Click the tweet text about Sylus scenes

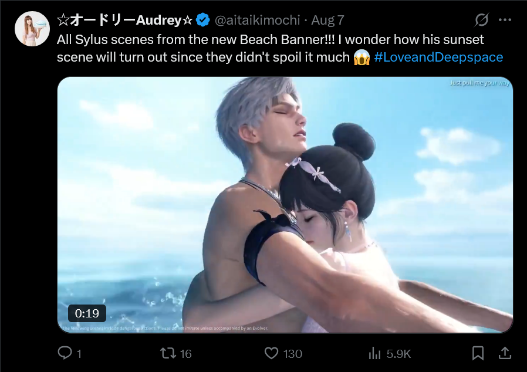280,48
